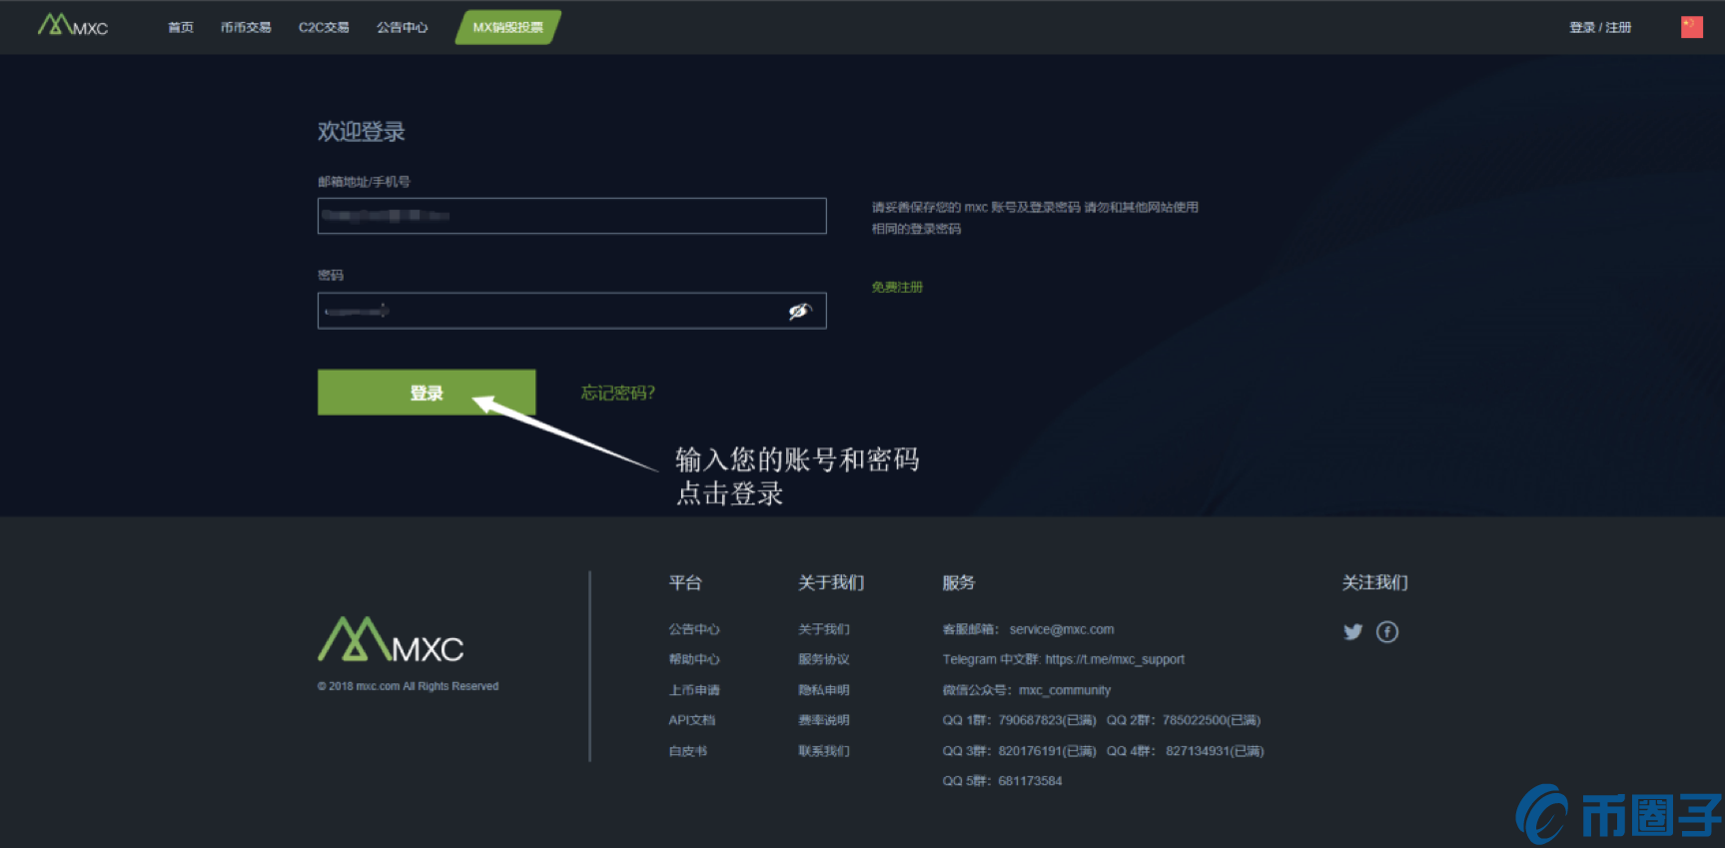Image resolution: width=1725 pixels, height=848 pixels.
Task: Click the China flag language icon
Action: click(1691, 27)
